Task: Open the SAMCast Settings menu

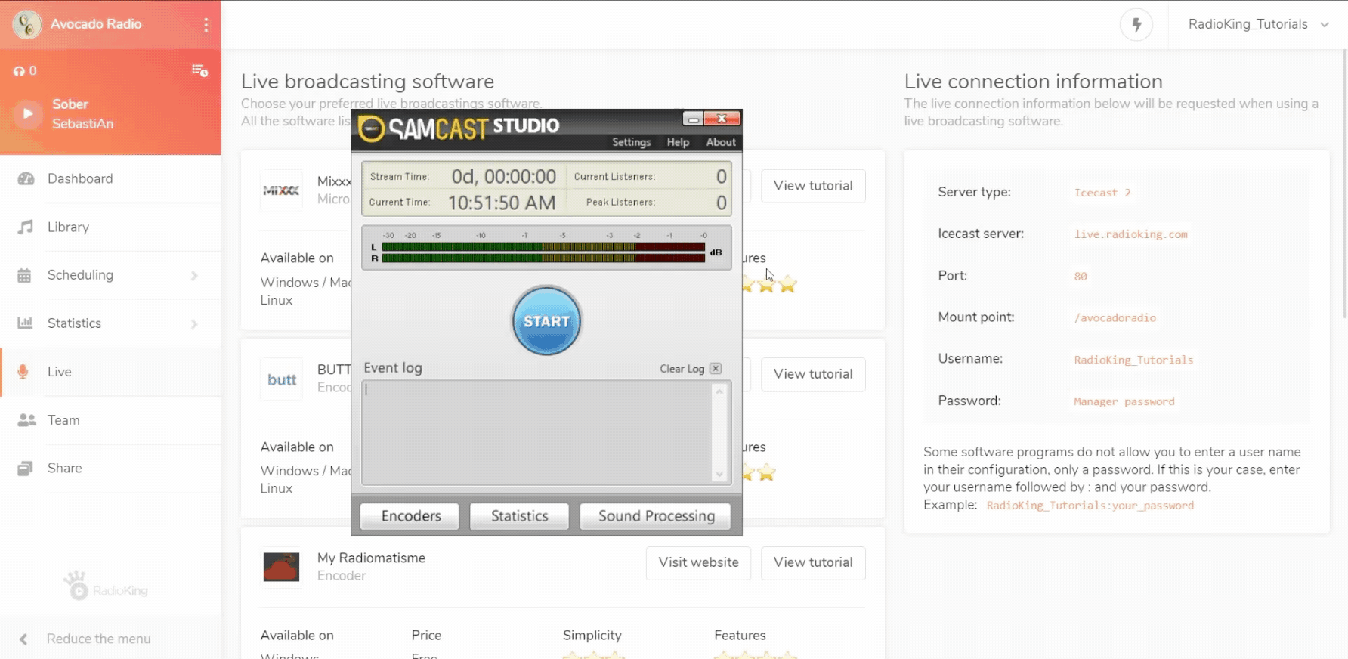Action: [x=631, y=142]
